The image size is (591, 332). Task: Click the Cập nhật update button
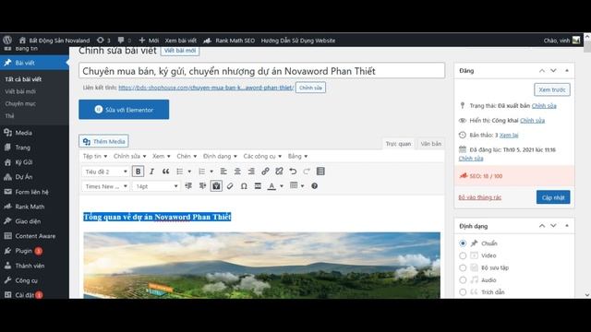pos(553,197)
